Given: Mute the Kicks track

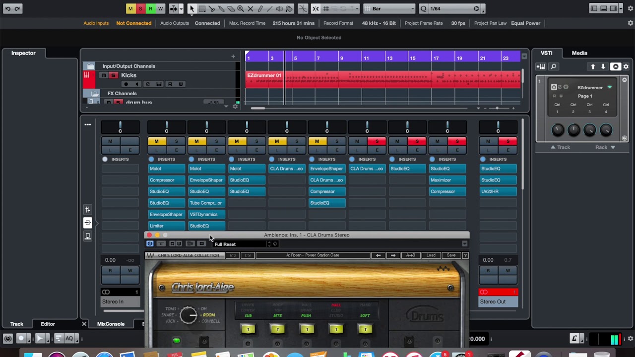Looking at the screenshot, I should (x=104, y=75).
